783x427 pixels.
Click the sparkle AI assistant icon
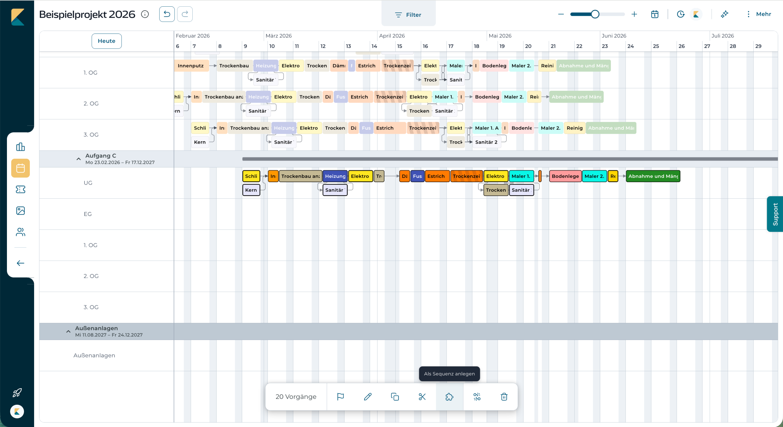point(724,14)
